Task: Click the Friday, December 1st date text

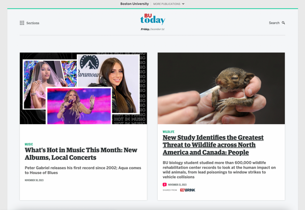Action: pyautogui.click(x=152, y=29)
